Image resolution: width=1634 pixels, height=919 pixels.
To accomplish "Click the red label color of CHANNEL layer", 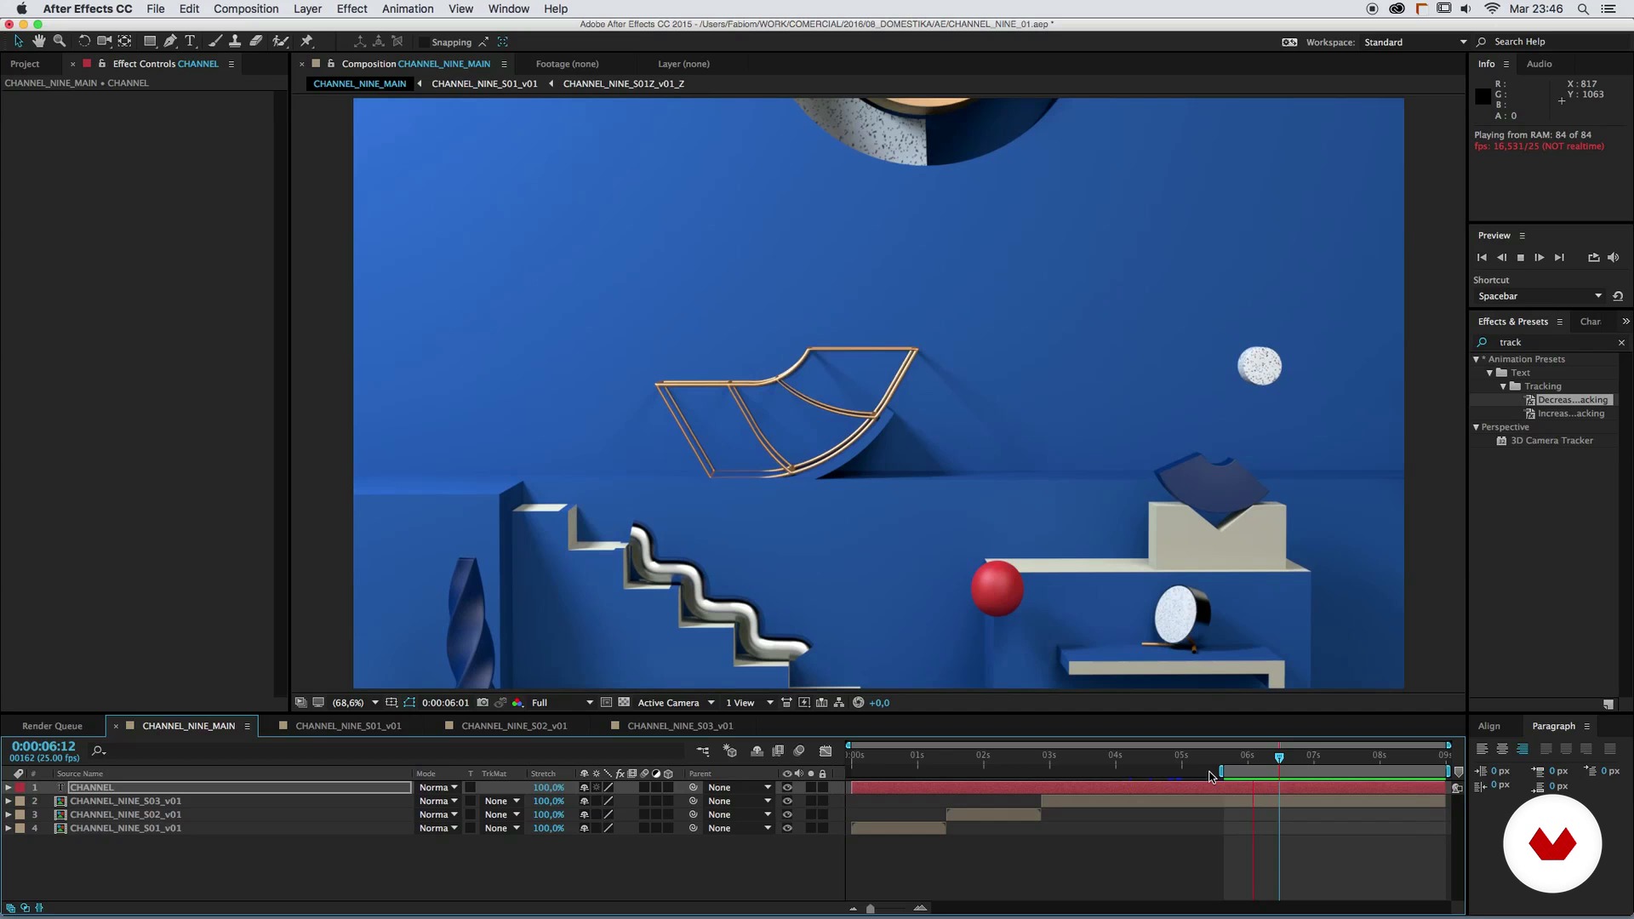I will (20, 788).
